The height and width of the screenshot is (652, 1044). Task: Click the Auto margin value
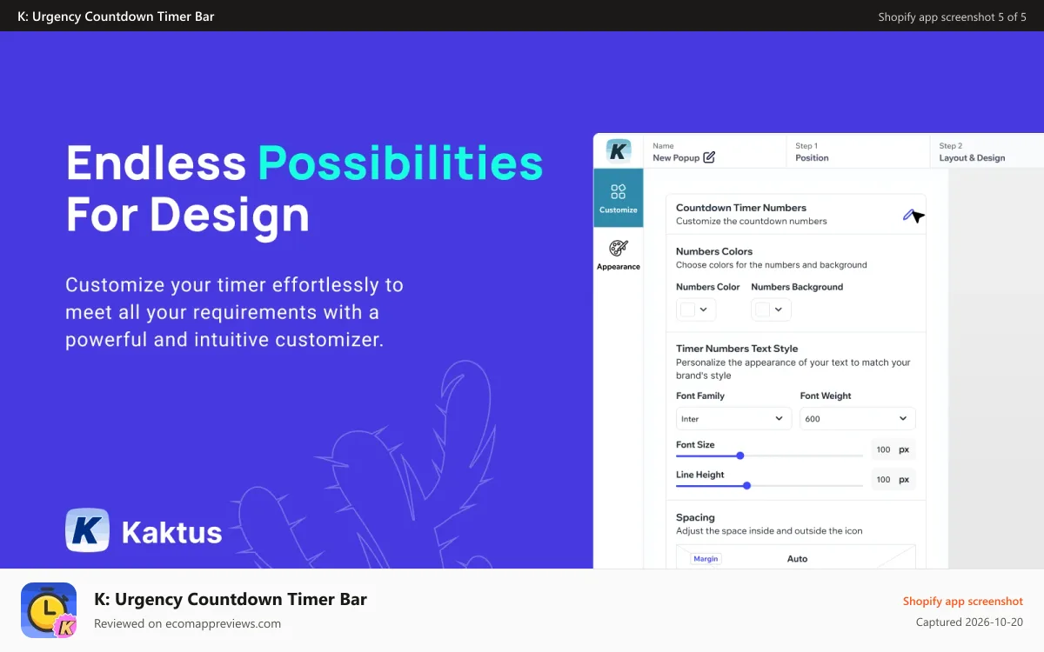(x=797, y=559)
